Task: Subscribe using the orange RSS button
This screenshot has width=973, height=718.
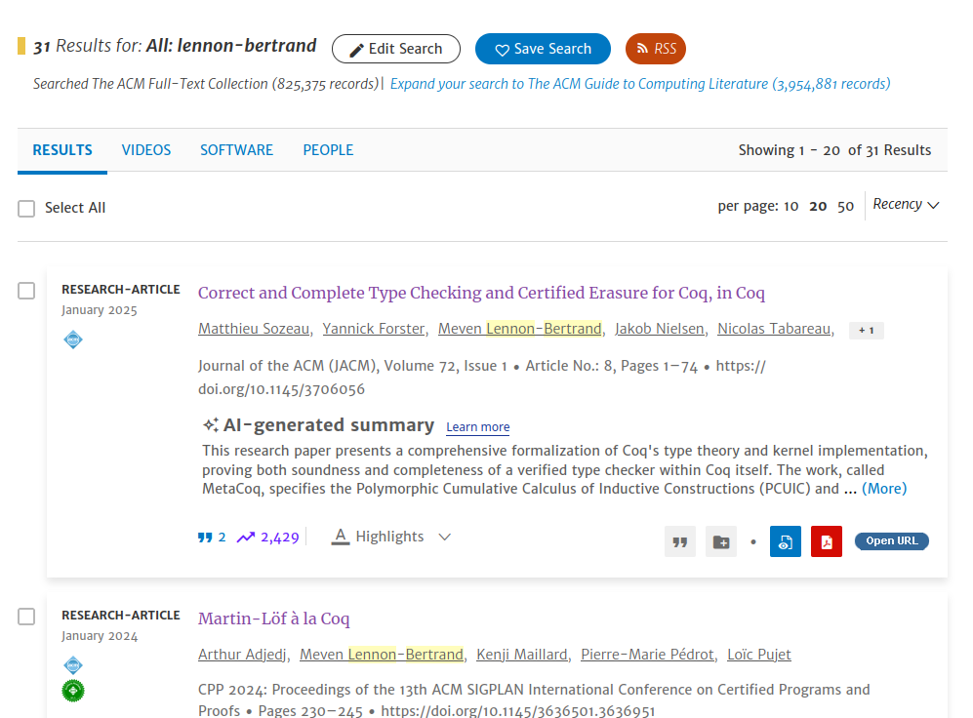Action: (656, 49)
